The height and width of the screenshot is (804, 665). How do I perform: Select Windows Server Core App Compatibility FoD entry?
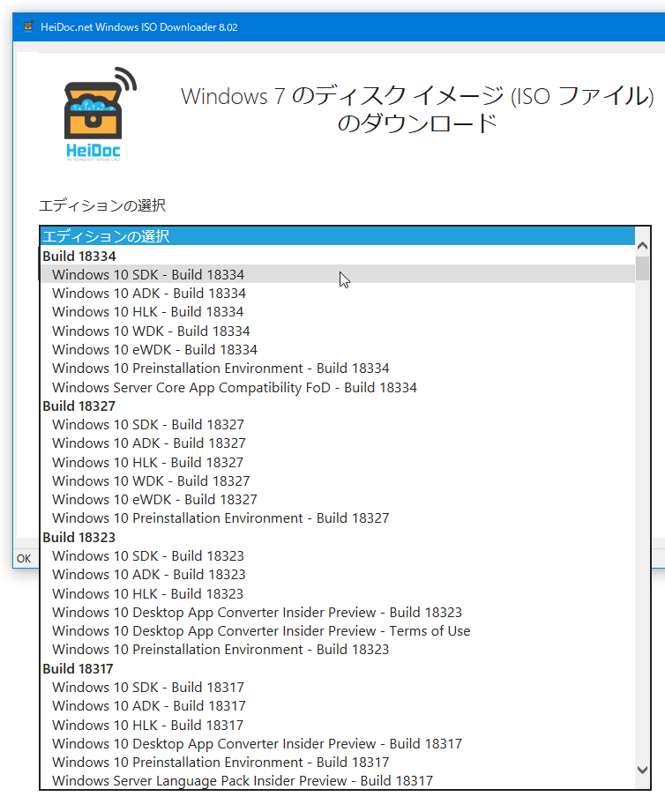338,387
